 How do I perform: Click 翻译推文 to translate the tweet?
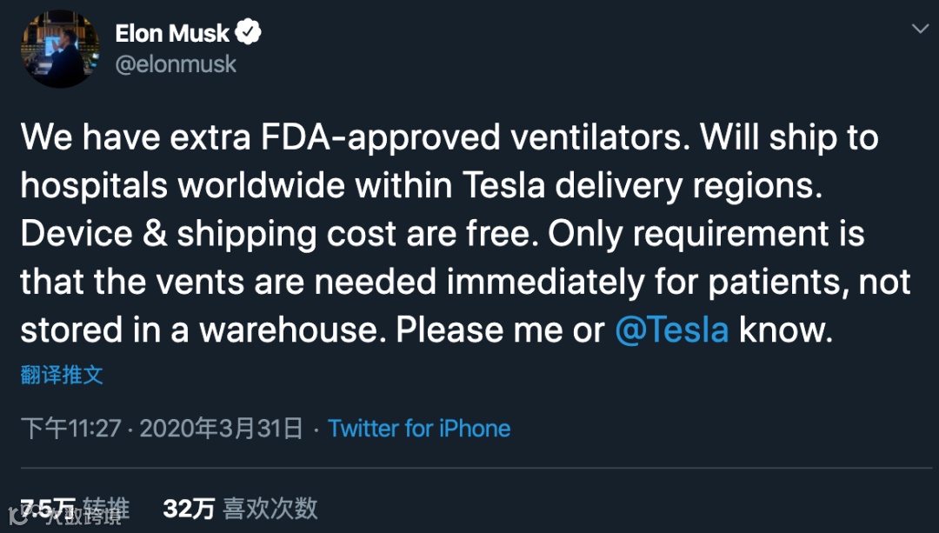pos(62,375)
